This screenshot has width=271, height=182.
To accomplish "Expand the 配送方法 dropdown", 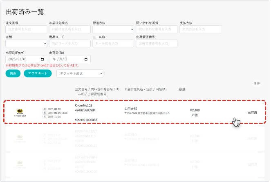I will point(113,29).
